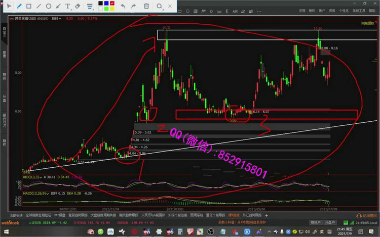This screenshot has width=380, height=237.
Task: Select the rectangle shape tool
Action: click(x=28, y=6)
